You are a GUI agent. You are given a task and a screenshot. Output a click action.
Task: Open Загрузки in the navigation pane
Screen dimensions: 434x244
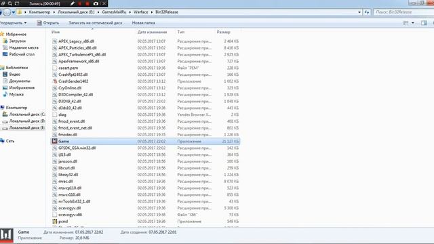17,41
